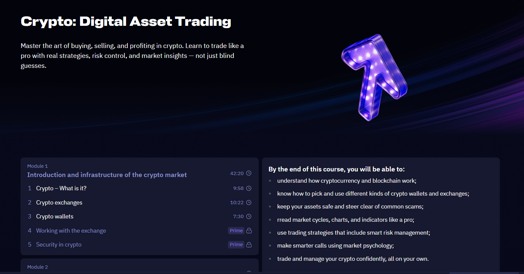Viewport: 524px width, 274px height.
Task: Click the lock icon for Working with the exchange
Action: pyautogui.click(x=249, y=231)
